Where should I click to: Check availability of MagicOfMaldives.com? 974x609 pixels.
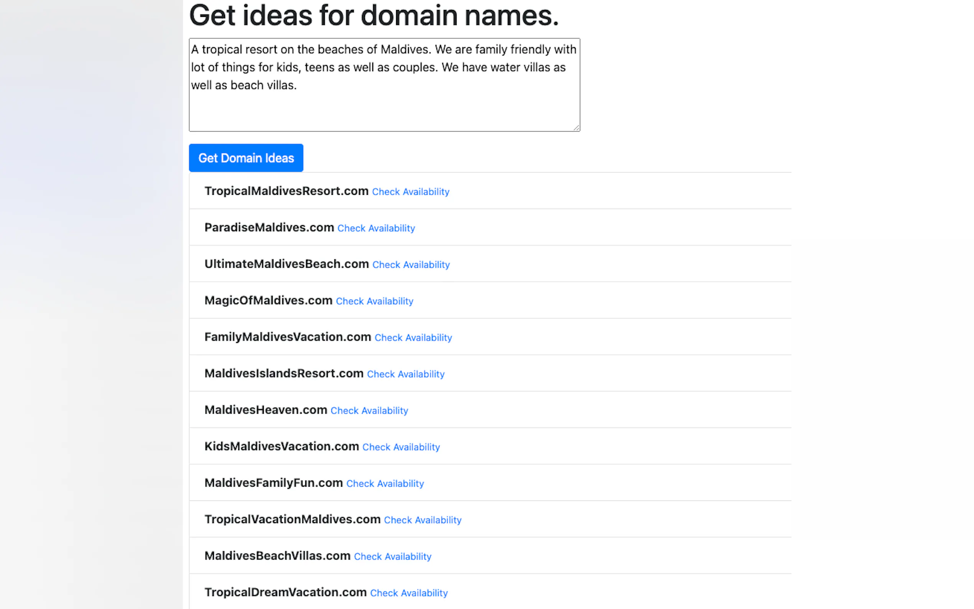pos(374,301)
